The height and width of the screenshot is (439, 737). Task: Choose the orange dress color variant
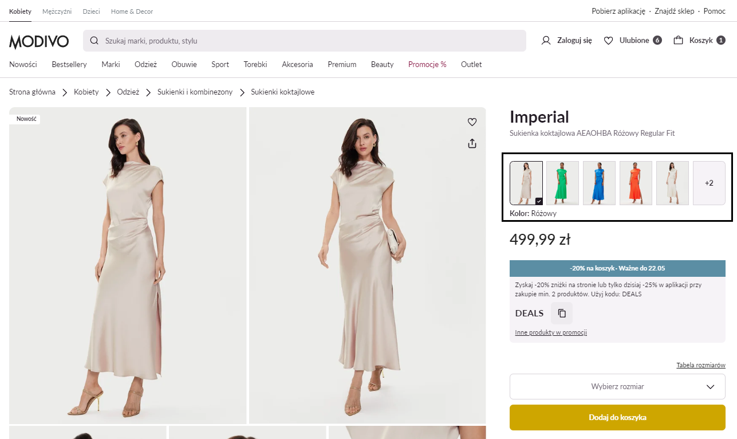click(x=636, y=183)
